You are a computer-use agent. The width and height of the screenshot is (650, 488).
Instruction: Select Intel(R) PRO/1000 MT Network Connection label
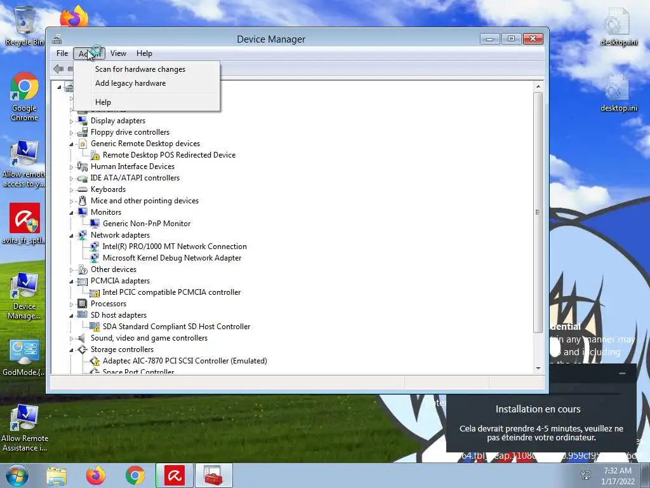pos(175,247)
